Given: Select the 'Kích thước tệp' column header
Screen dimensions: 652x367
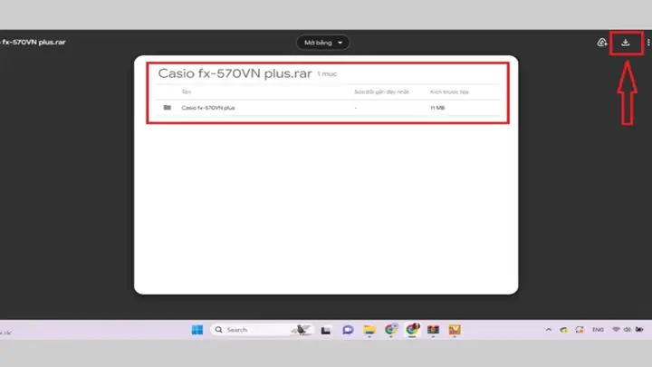Looking at the screenshot, I should (449, 92).
